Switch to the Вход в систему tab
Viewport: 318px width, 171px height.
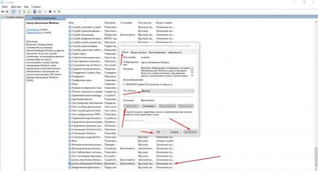pos(139,52)
